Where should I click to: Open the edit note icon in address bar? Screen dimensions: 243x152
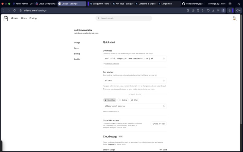188,11
